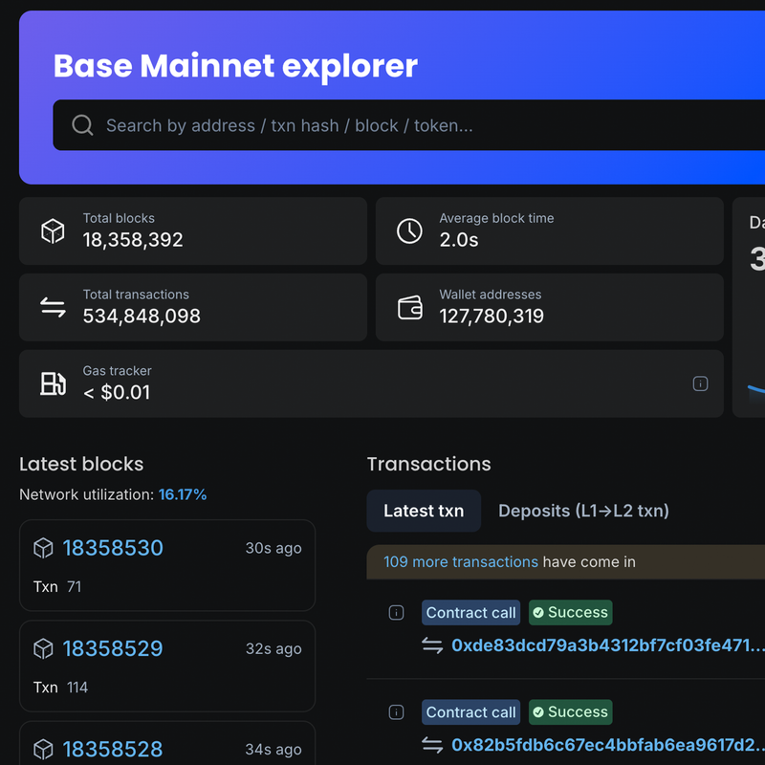Click the Average block time clock icon

(409, 230)
